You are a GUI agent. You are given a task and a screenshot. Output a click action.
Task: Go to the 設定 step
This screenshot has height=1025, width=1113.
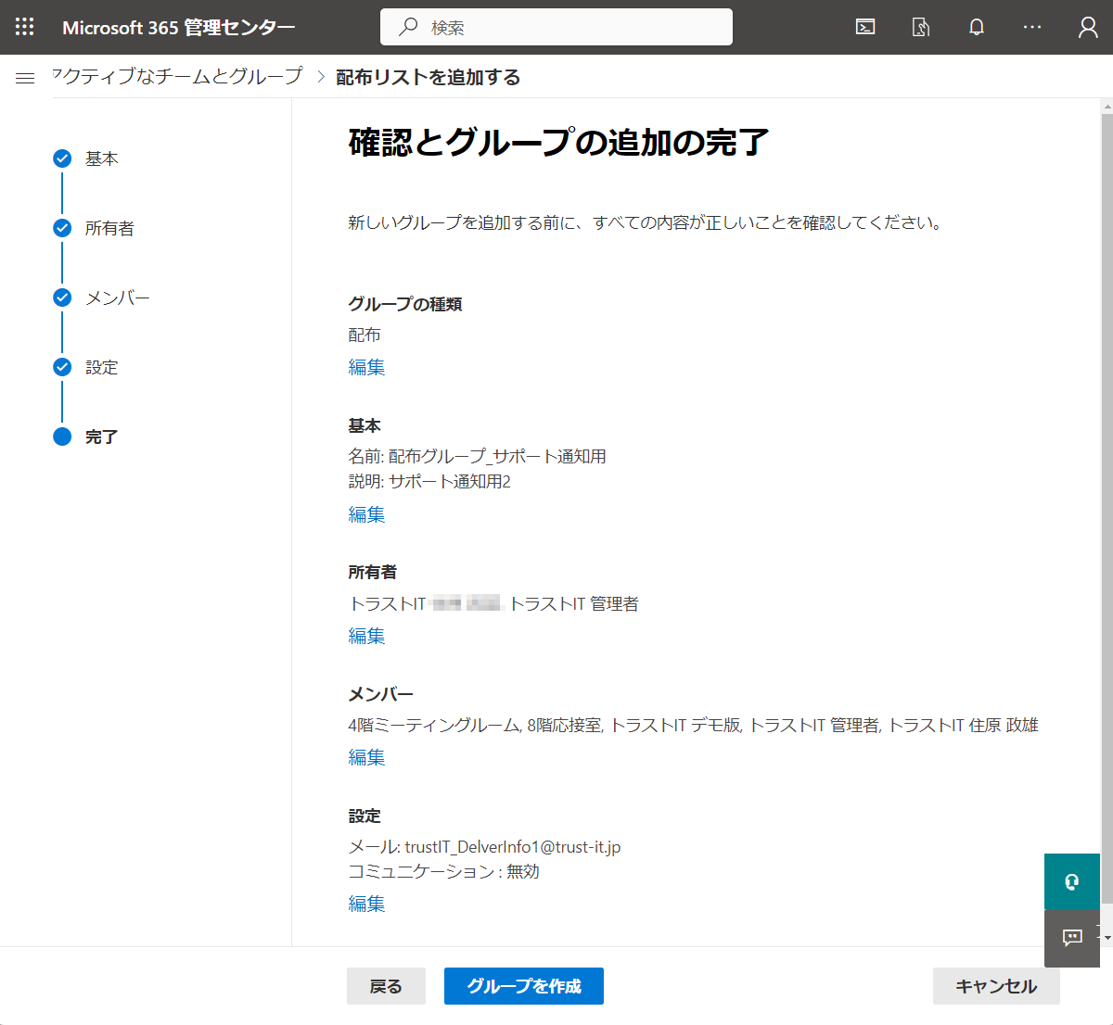click(x=102, y=367)
